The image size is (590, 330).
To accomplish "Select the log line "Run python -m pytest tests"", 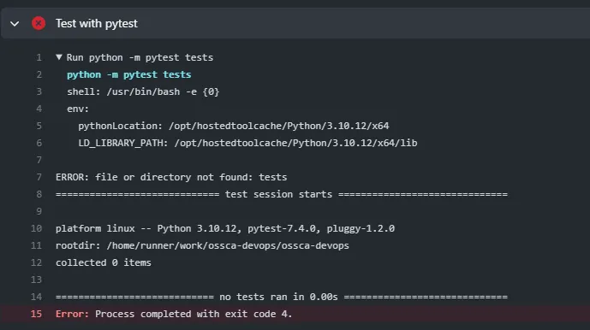I will [140, 57].
